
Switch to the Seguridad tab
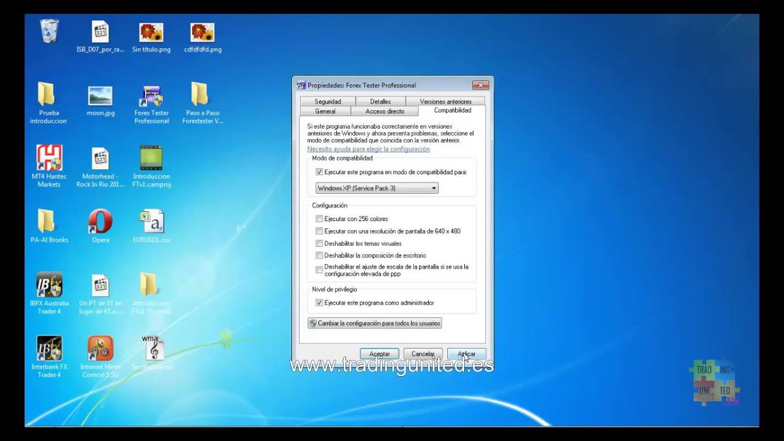(328, 102)
